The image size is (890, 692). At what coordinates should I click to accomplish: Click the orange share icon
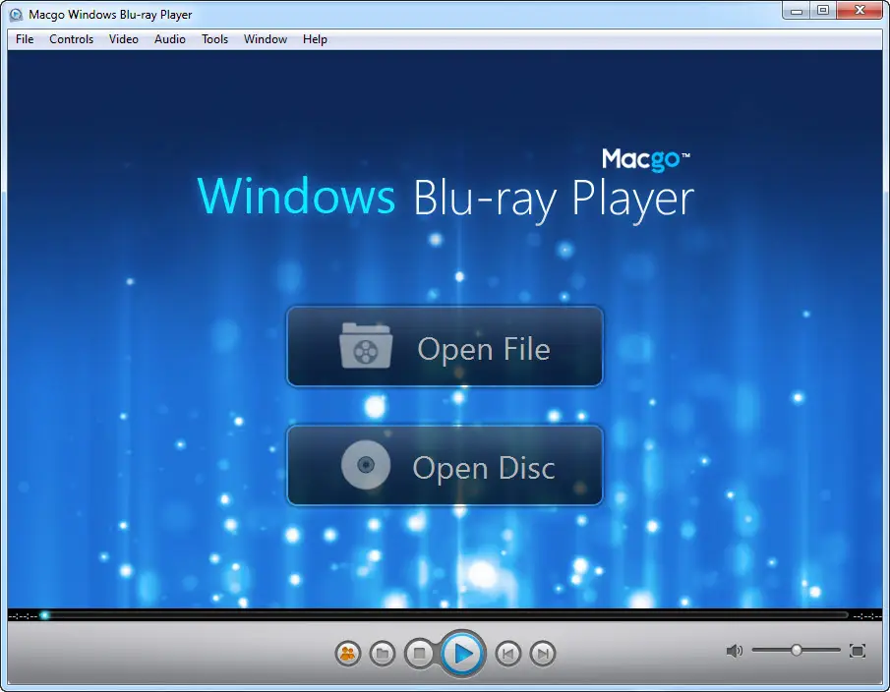click(347, 654)
